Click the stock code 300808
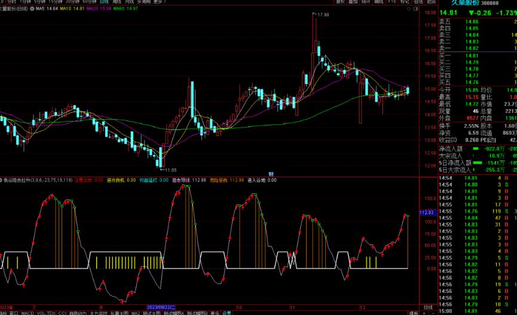 coord(490,3)
